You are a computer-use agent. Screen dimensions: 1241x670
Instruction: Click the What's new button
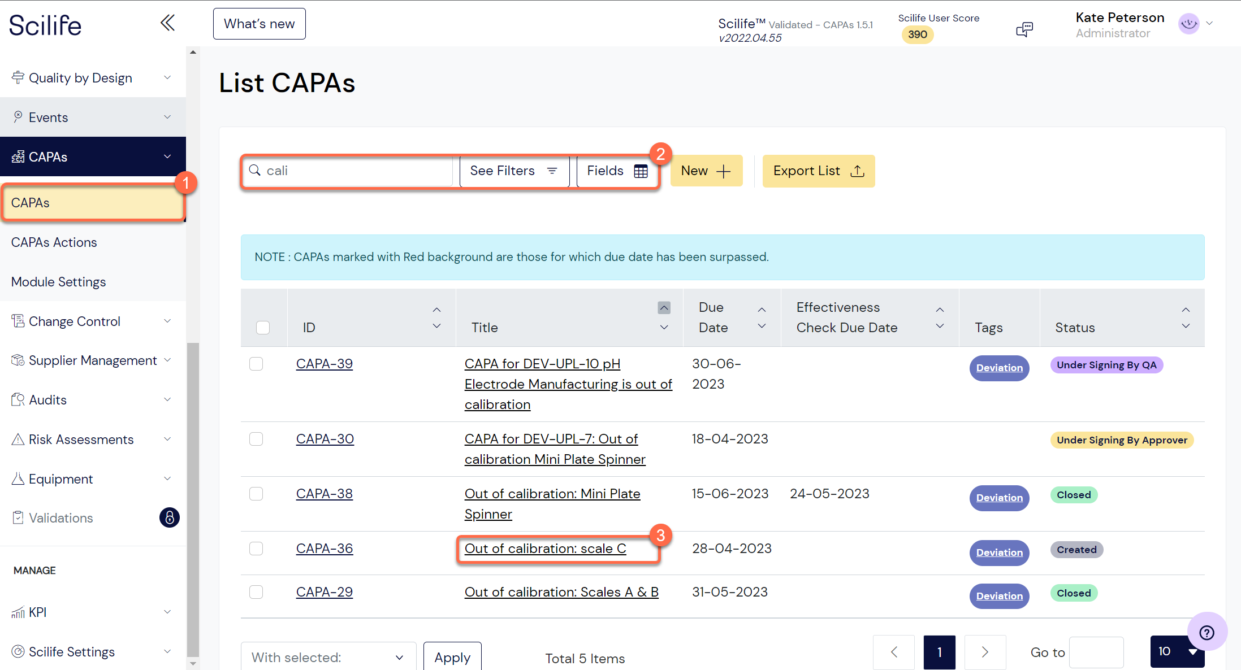pyautogui.click(x=260, y=24)
